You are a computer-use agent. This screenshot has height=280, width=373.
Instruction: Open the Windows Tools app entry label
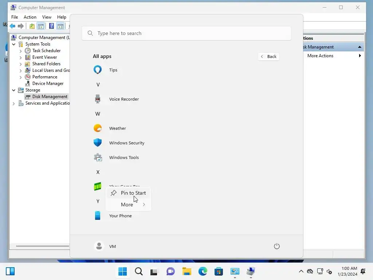[x=124, y=157]
